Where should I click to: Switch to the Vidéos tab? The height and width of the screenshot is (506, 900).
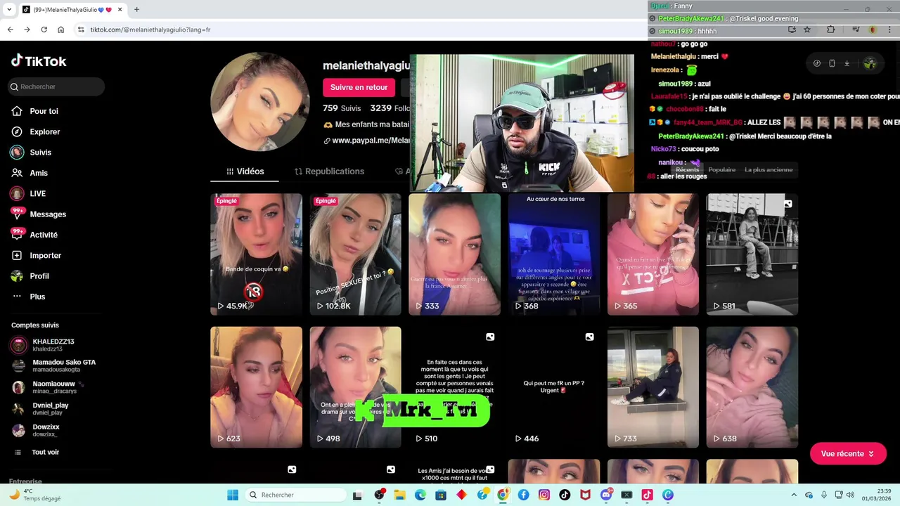[245, 171]
